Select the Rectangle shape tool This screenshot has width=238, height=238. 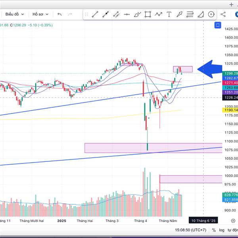tap(148, 14)
